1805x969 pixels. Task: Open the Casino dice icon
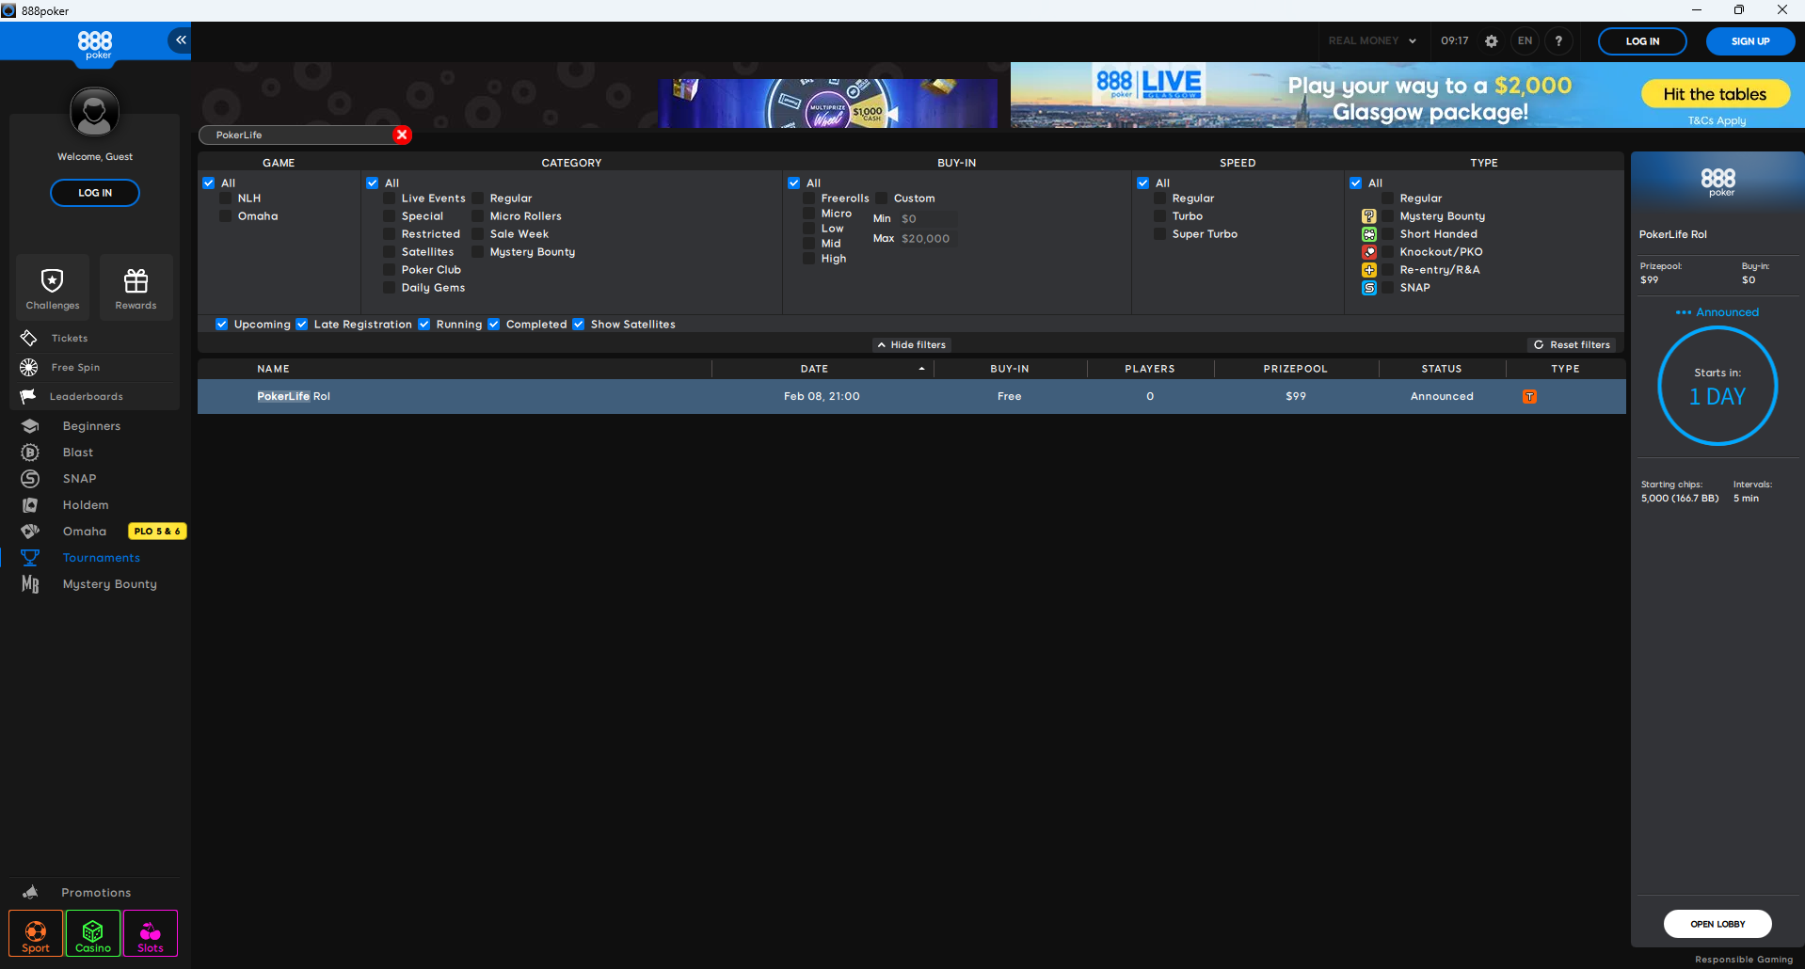point(93,933)
